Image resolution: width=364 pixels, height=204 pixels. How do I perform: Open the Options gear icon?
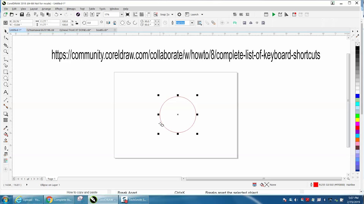click(x=179, y=14)
